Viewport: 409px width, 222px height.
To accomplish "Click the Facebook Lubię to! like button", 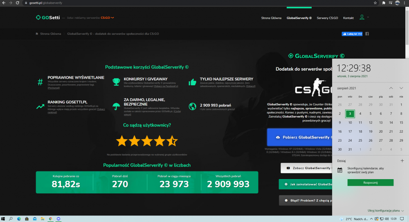I will click(x=352, y=34).
